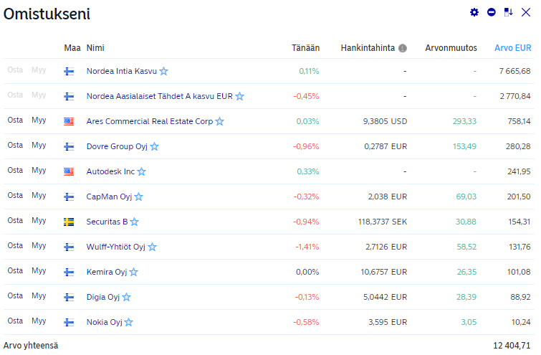Open Securitas B stock page
541x355 pixels.
point(107,222)
